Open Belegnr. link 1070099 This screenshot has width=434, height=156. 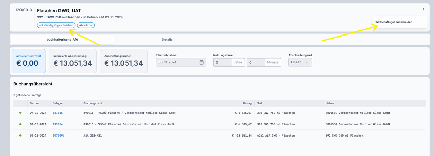(58, 136)
